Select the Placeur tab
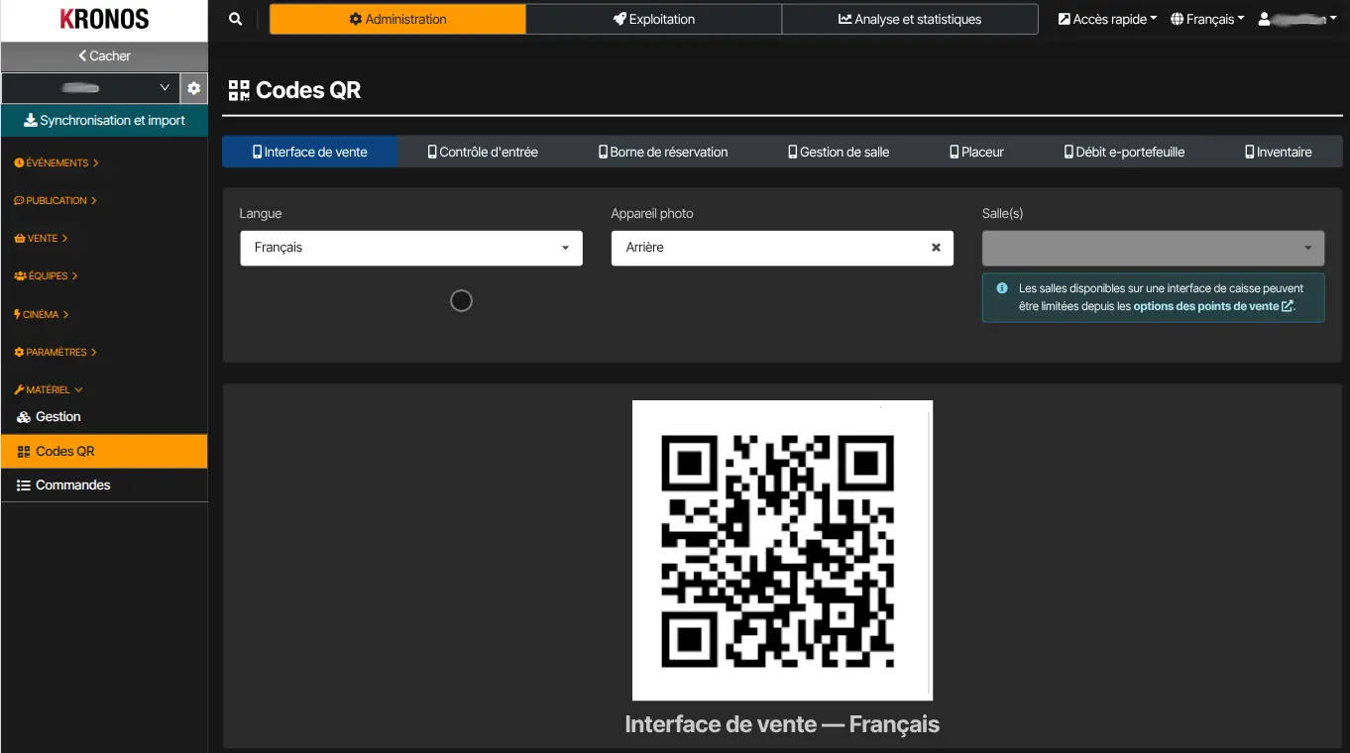The image size is (1350, 753). point(976,152)
